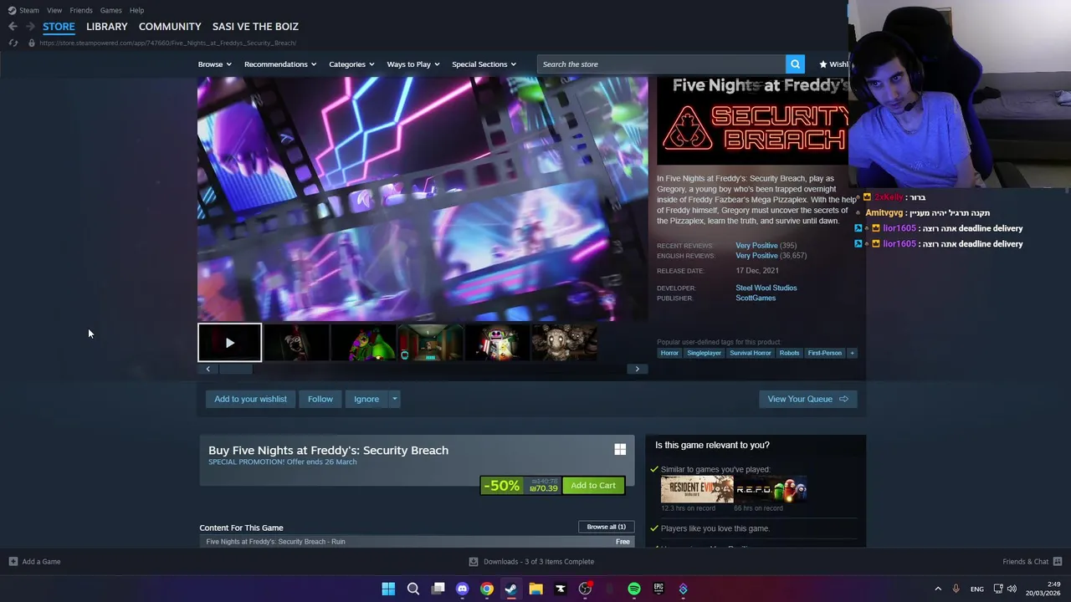Image resolution: width=1071 pixels, height=602 pixels.
Task: Go back with the left arrow
Action: tap(13, 27)
